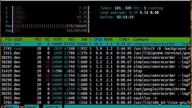Click the 235M RES value

pyautogui.click(x=70, y=89)
